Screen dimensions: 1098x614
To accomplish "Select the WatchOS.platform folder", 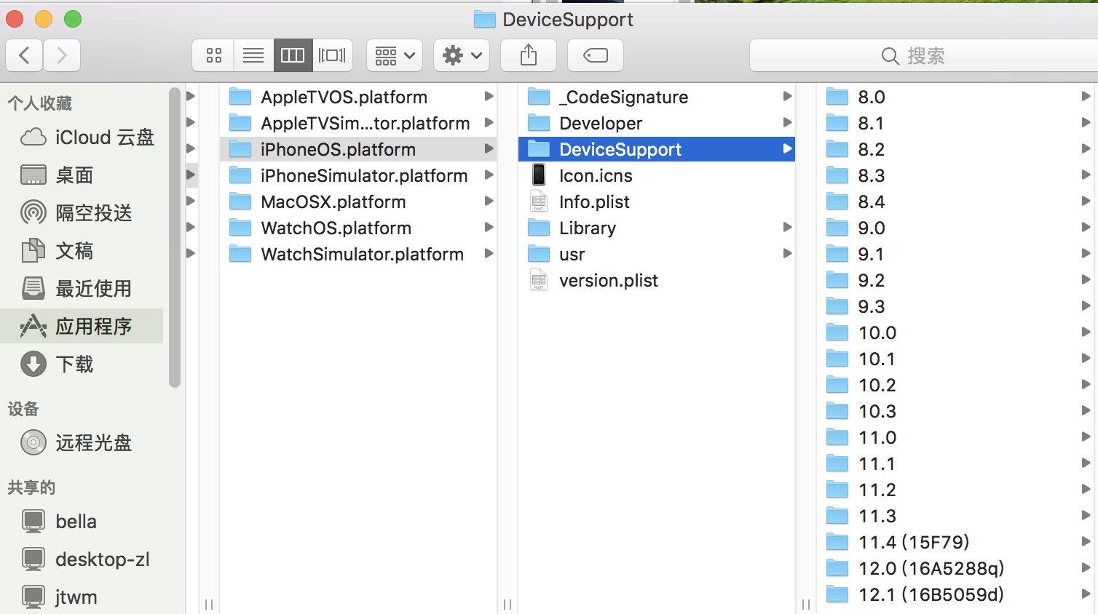I will pyautogui.click(x=358, y=228).
